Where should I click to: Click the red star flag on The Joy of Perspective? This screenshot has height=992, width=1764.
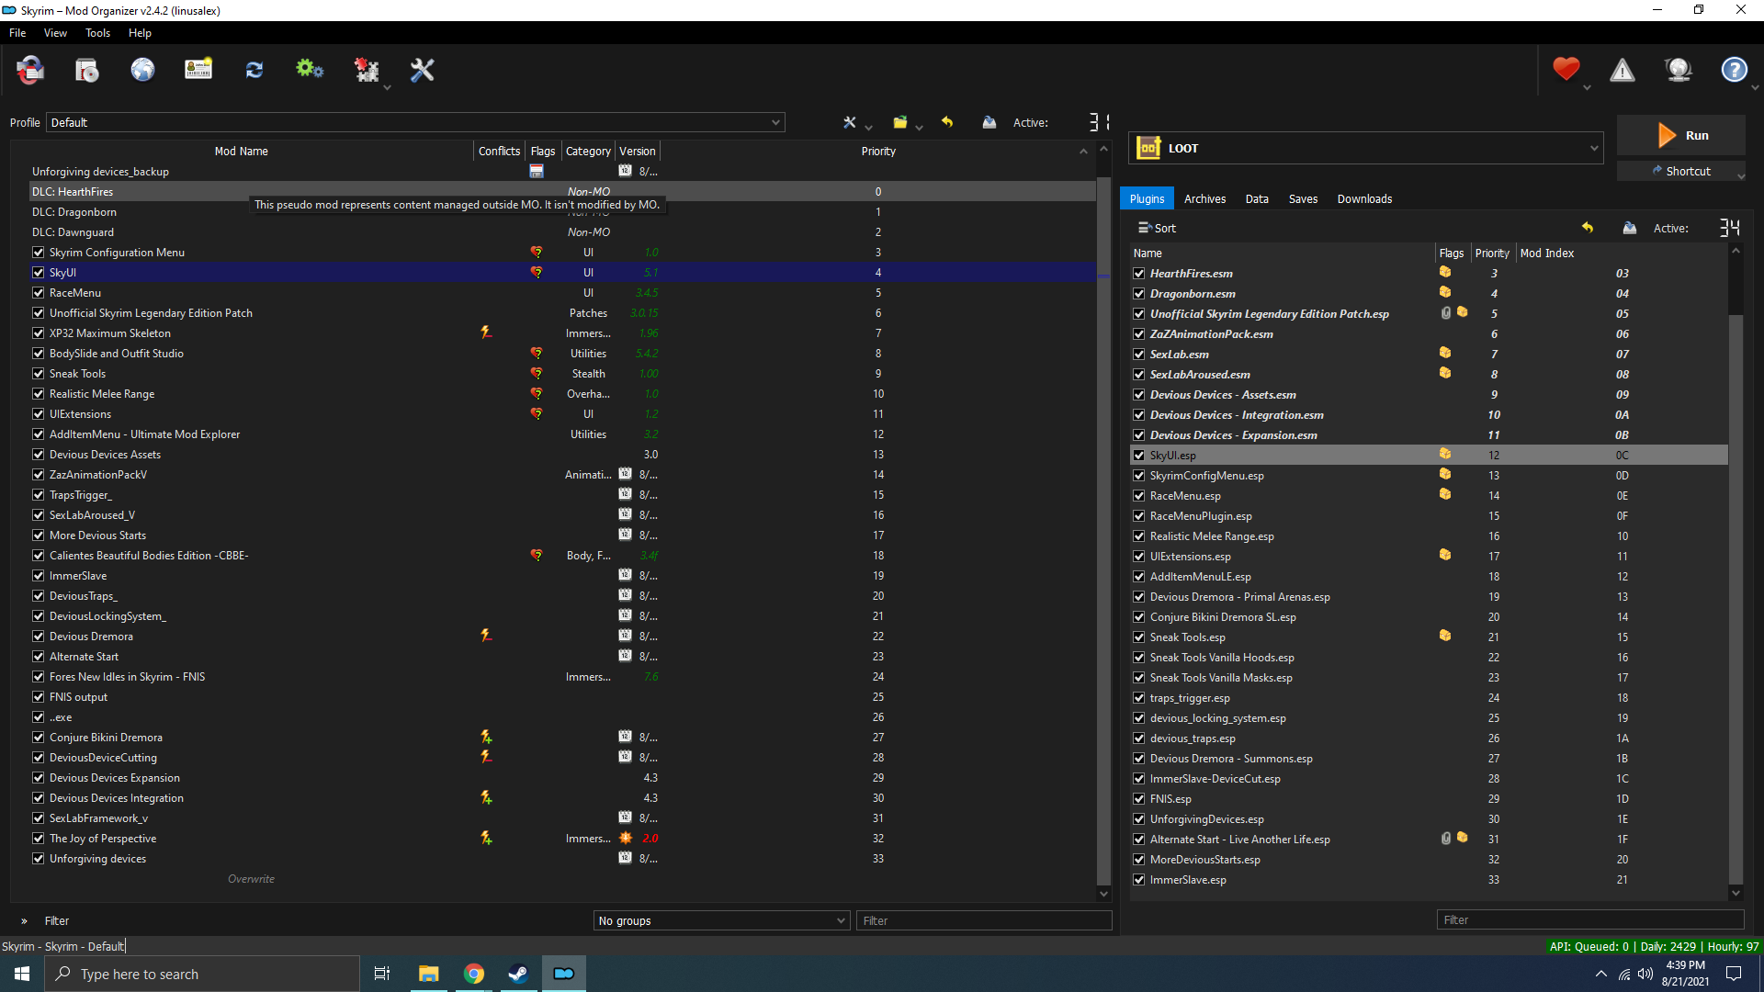pyautogui.click(x=626, y=838)
